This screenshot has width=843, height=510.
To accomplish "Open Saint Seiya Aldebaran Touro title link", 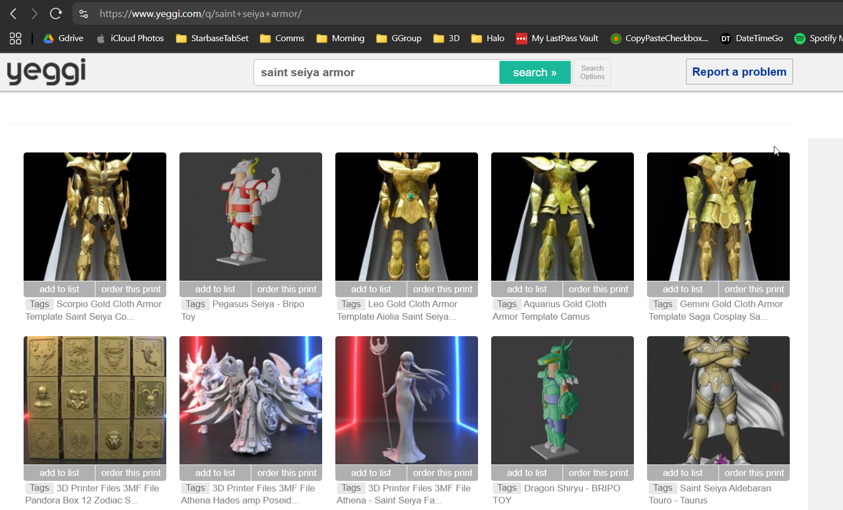I will pyautogui.click(x=710, y=494).
